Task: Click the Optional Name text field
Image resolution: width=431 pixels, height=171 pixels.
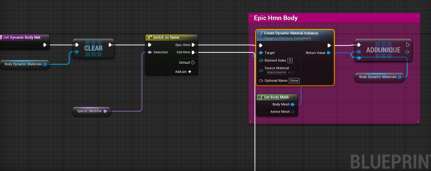Action: 294,80
